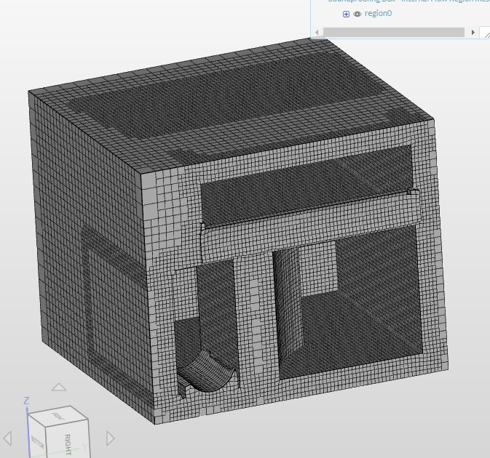Click the scroll left arrow in panel

(x=317, y=32)
